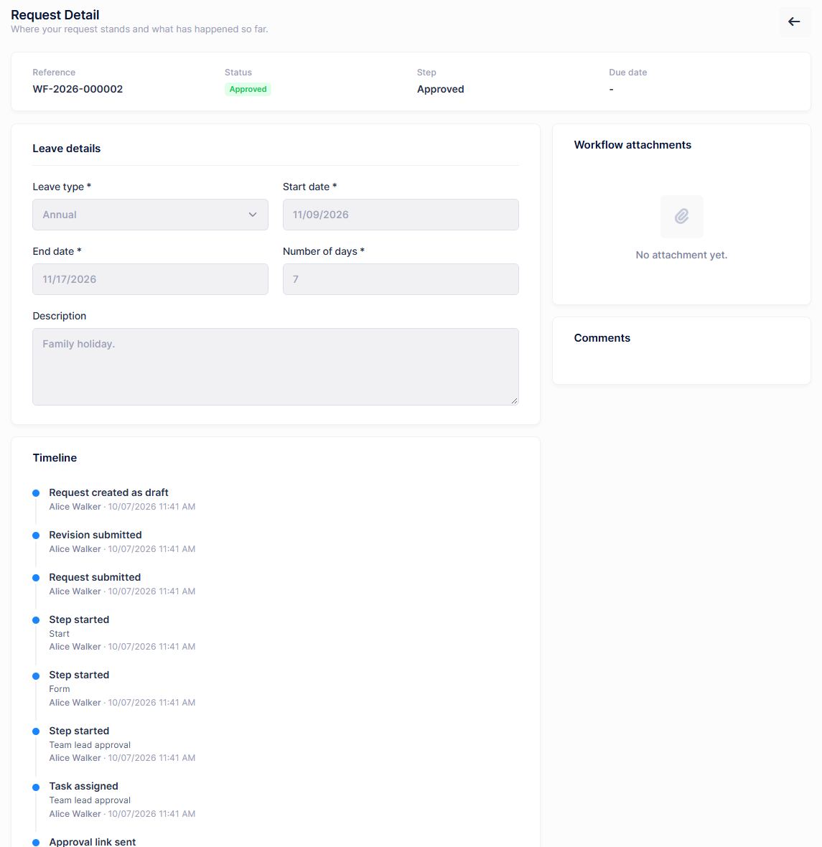Click the back arrow button

(x=795, y=22)
